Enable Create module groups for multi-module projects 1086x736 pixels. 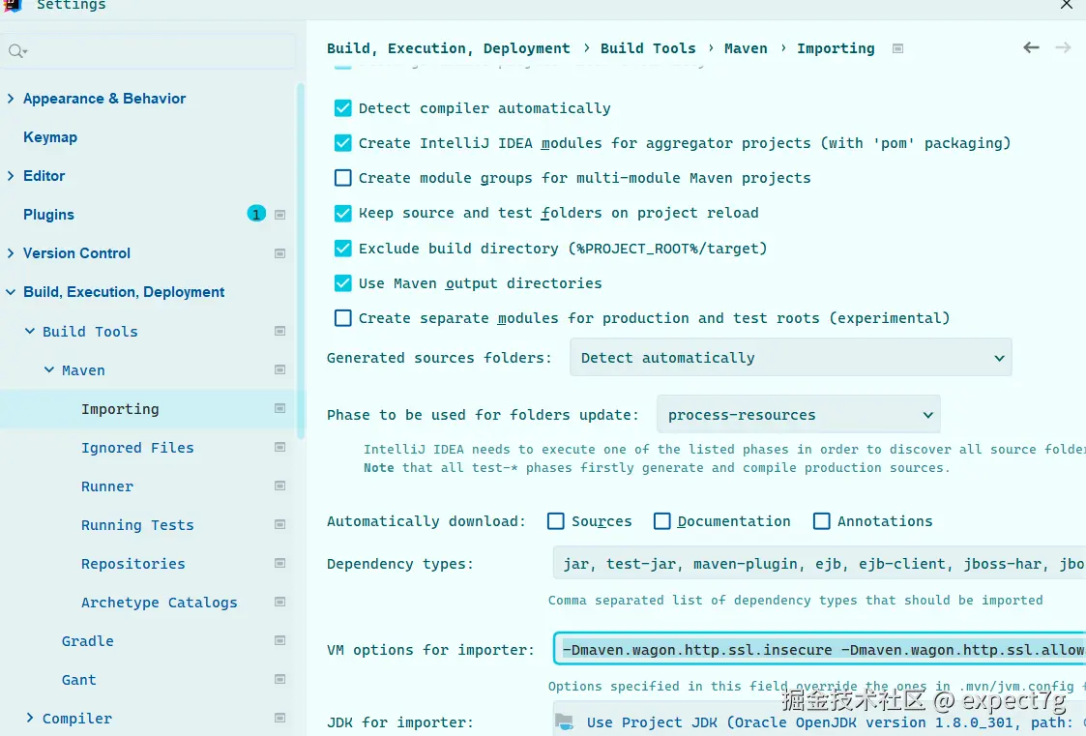click(343, 178)
